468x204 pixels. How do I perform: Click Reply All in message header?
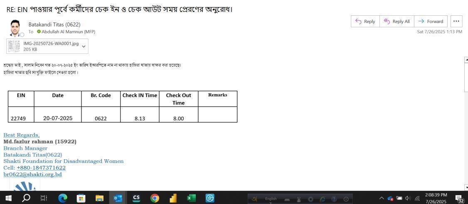coord(397,22)
